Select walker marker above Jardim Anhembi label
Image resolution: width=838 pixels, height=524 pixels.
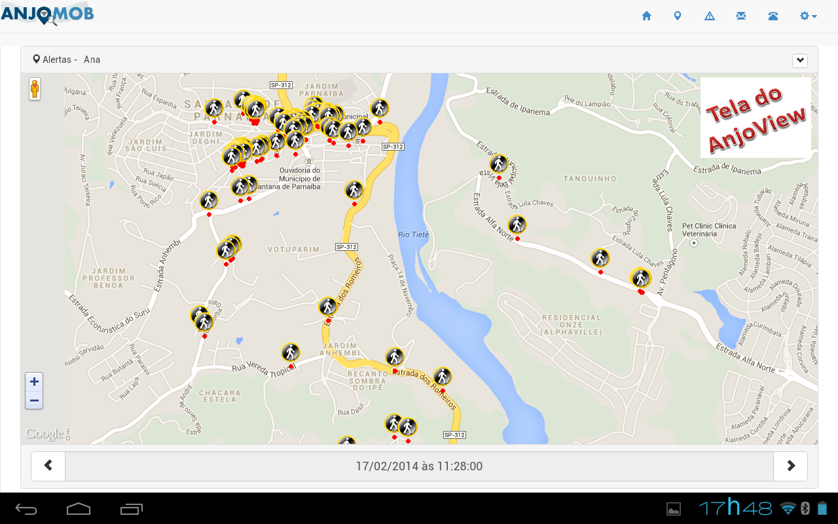click(x=328, y=306)
